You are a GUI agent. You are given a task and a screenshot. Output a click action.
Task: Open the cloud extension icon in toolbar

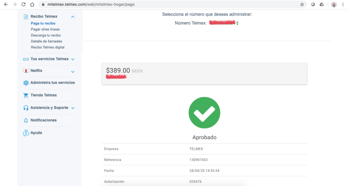pyautogui.click(x=321, y=4)
